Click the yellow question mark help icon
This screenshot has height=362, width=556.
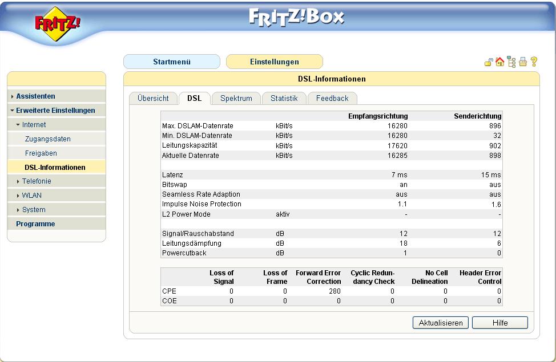534,62
